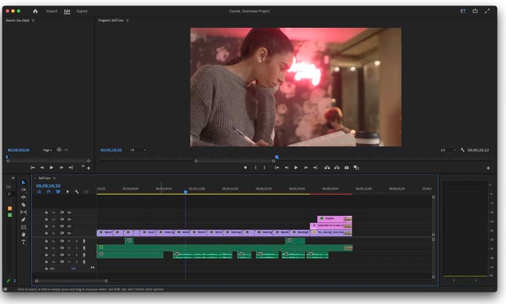Click Add Marker in Timeline header
506x304 pixels.
pyautogui.click(x=68, y=192)
